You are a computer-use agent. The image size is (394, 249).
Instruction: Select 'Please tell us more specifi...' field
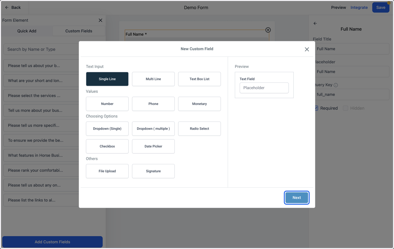coord(41,125)
